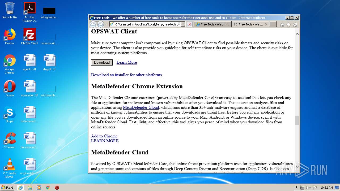Image resolution: width=340 pixels, height=191 pixels.
Task: Click the LEARN MORE link
Action: pos(105,141)
